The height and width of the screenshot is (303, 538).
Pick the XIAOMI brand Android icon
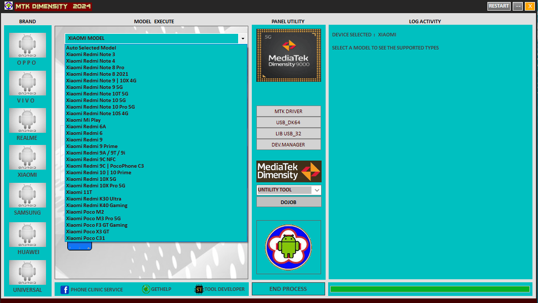click(27, 158)
